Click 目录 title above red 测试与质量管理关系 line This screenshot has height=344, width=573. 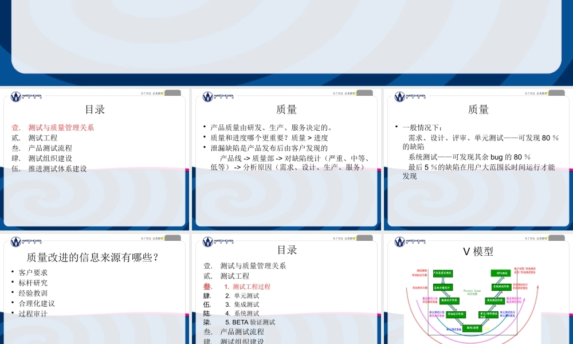(95, 110)
